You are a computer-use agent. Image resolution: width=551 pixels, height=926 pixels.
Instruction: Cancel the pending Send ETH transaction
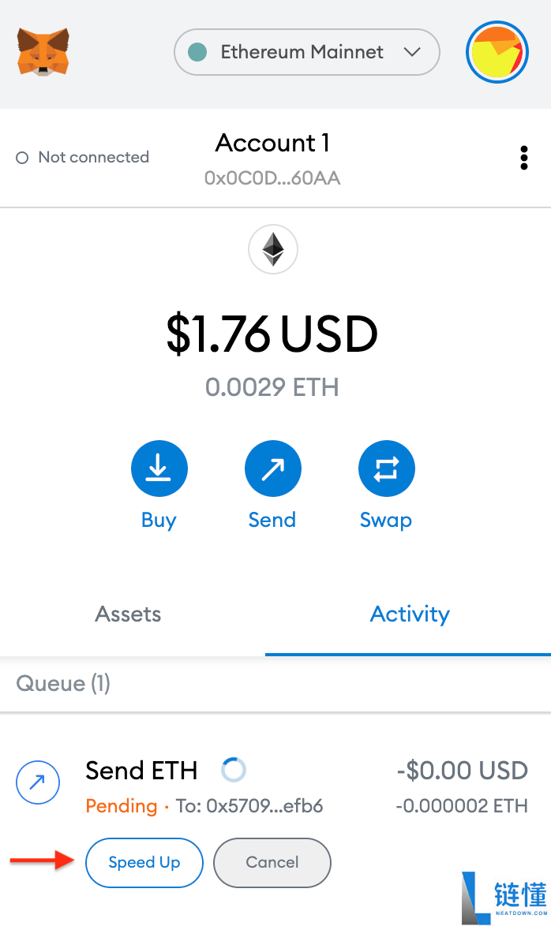tap(272, 862)
